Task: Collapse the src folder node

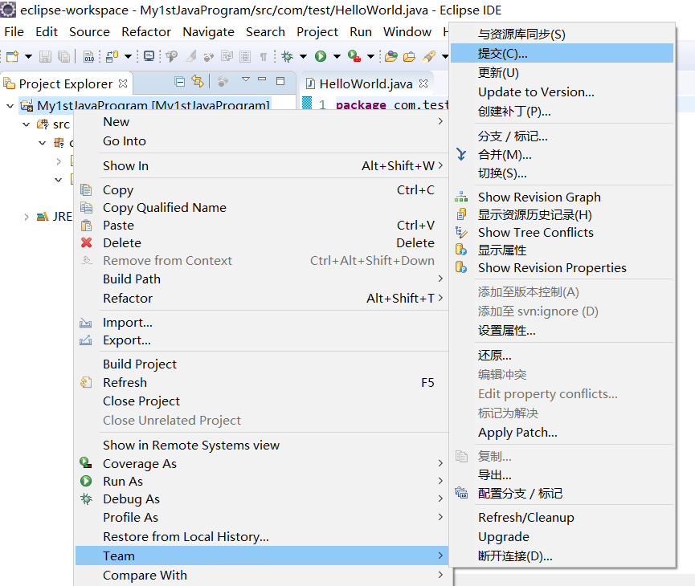Action: click(x=27, y=124)
